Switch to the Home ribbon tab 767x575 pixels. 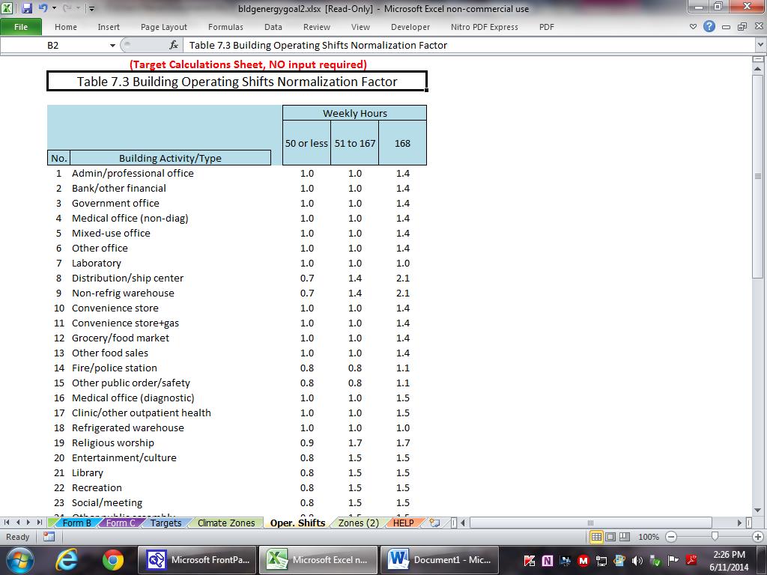point(66,27)
